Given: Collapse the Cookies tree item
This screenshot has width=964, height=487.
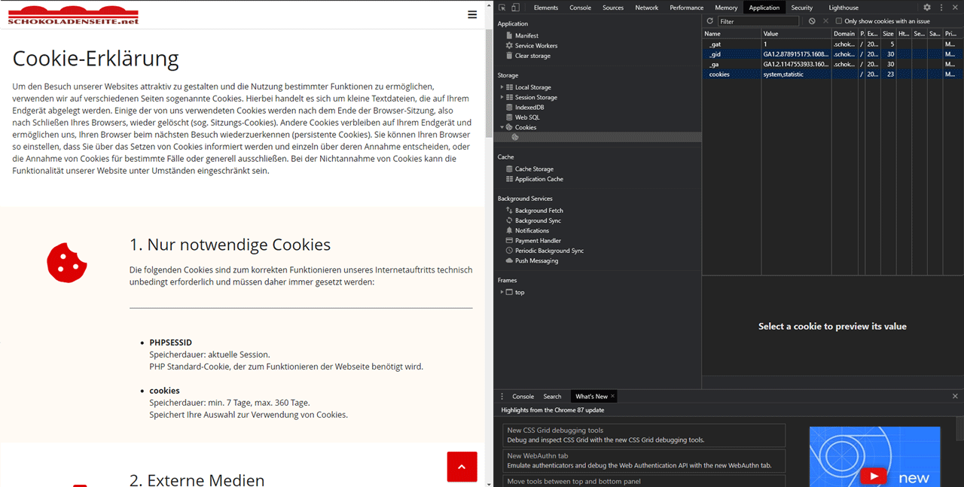Looking at the screenshot, I should 502,126.
